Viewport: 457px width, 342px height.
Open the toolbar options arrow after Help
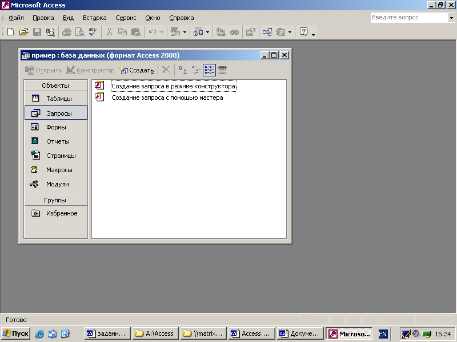click(x=313, y=34)
